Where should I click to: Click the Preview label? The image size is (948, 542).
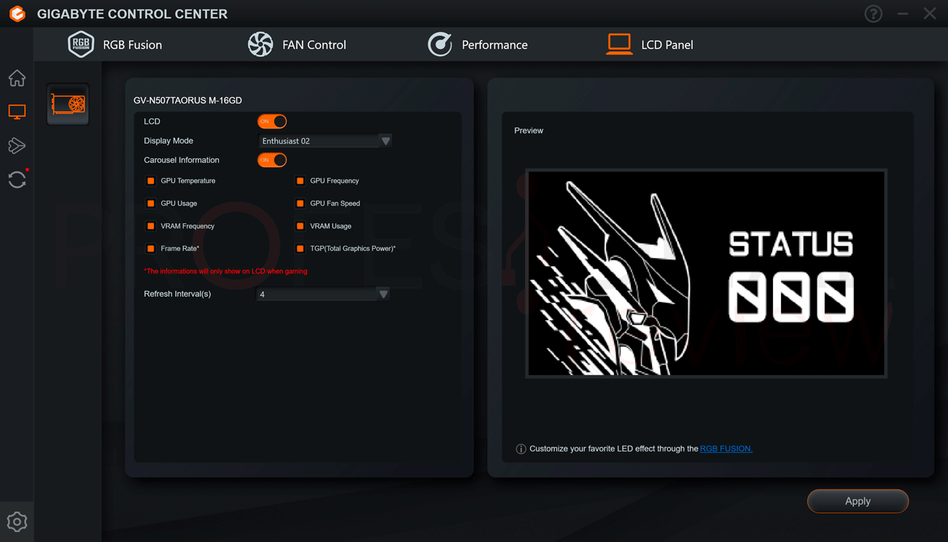pyautogui.click(x=529, y=131)
